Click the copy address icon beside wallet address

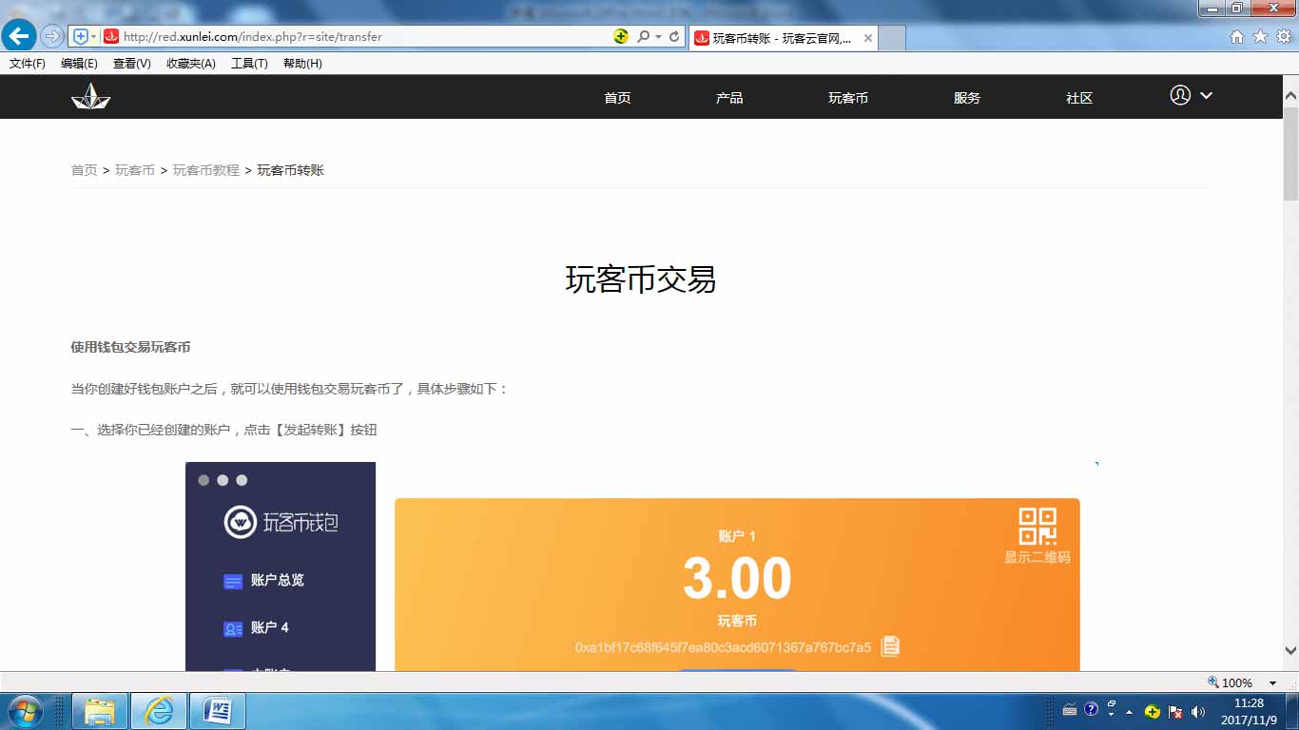point(890,646)
